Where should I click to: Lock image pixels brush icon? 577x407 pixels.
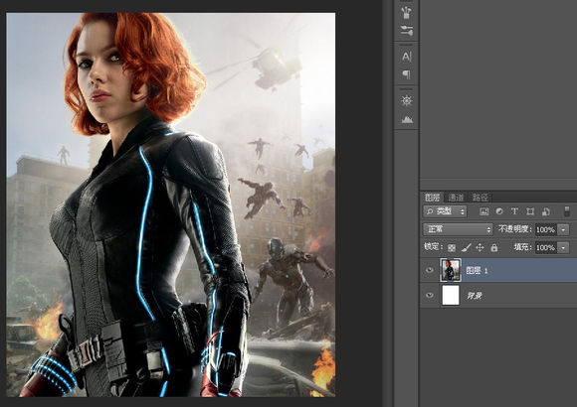click(x=466, y=248)
